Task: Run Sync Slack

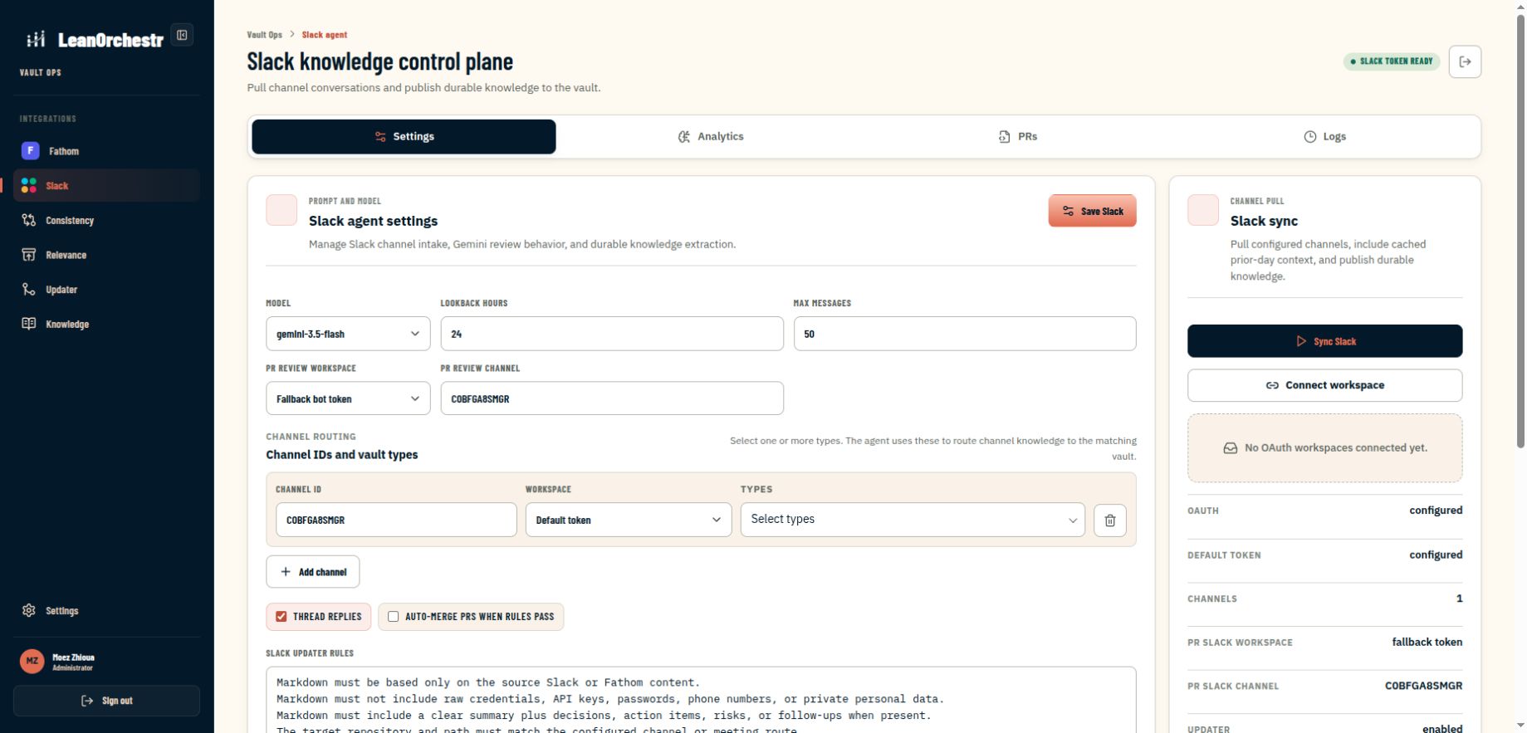Action: (x=1324, y=341)
